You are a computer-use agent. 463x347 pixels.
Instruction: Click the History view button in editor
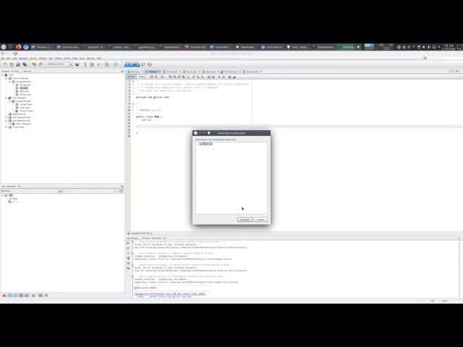(x=142, y=77)
